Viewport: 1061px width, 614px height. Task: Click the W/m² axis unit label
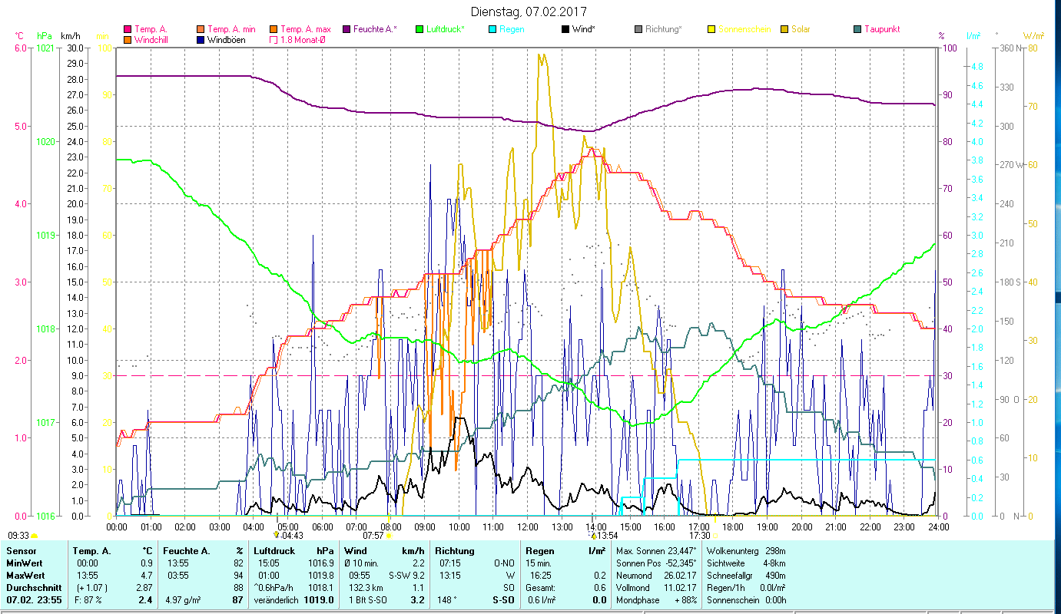coord(1033,36)
